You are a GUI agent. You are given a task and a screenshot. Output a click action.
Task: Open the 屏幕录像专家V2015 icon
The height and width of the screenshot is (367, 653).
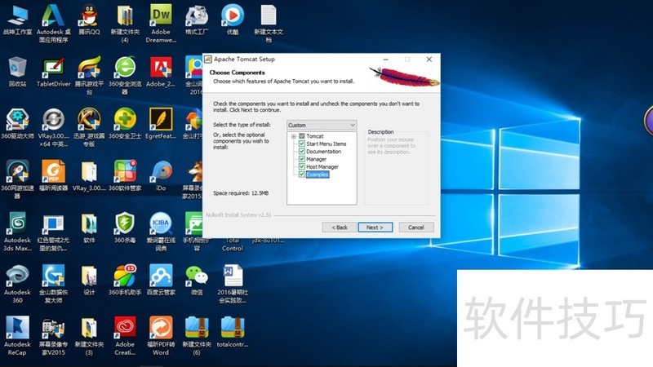[53, 329]
